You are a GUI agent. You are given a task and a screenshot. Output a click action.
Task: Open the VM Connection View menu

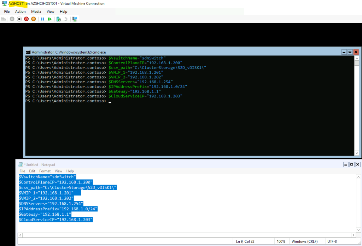(x=50, y=12)
